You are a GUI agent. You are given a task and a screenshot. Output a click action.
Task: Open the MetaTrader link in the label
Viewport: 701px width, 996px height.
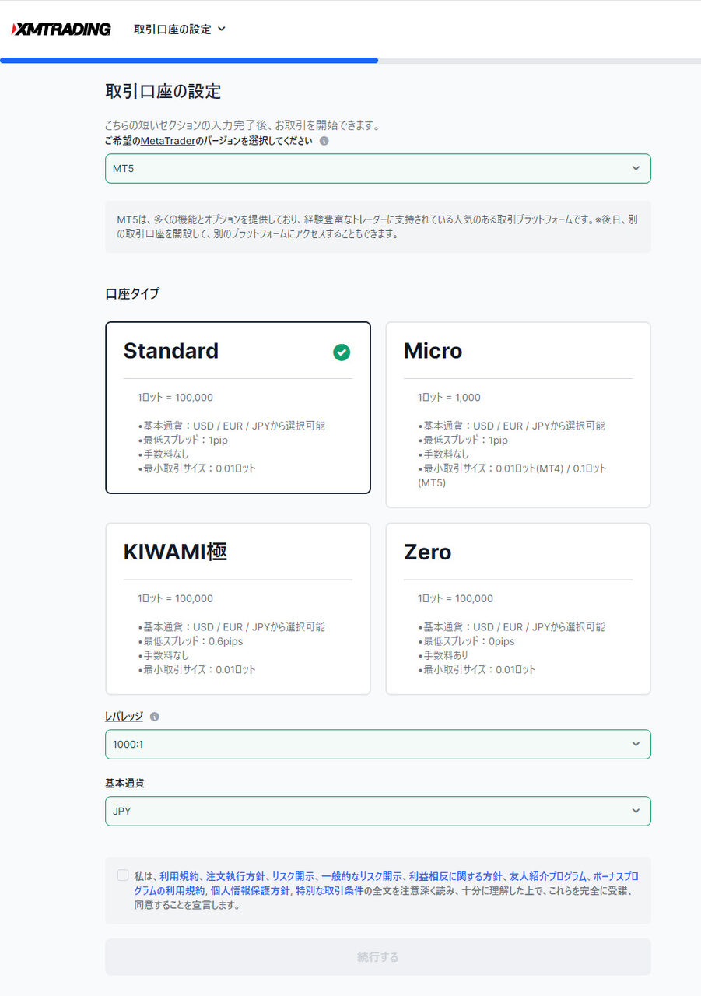click(167, 141)
